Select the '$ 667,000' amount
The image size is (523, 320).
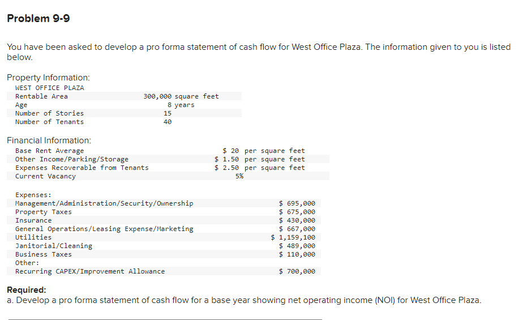(x=297, y=229)
